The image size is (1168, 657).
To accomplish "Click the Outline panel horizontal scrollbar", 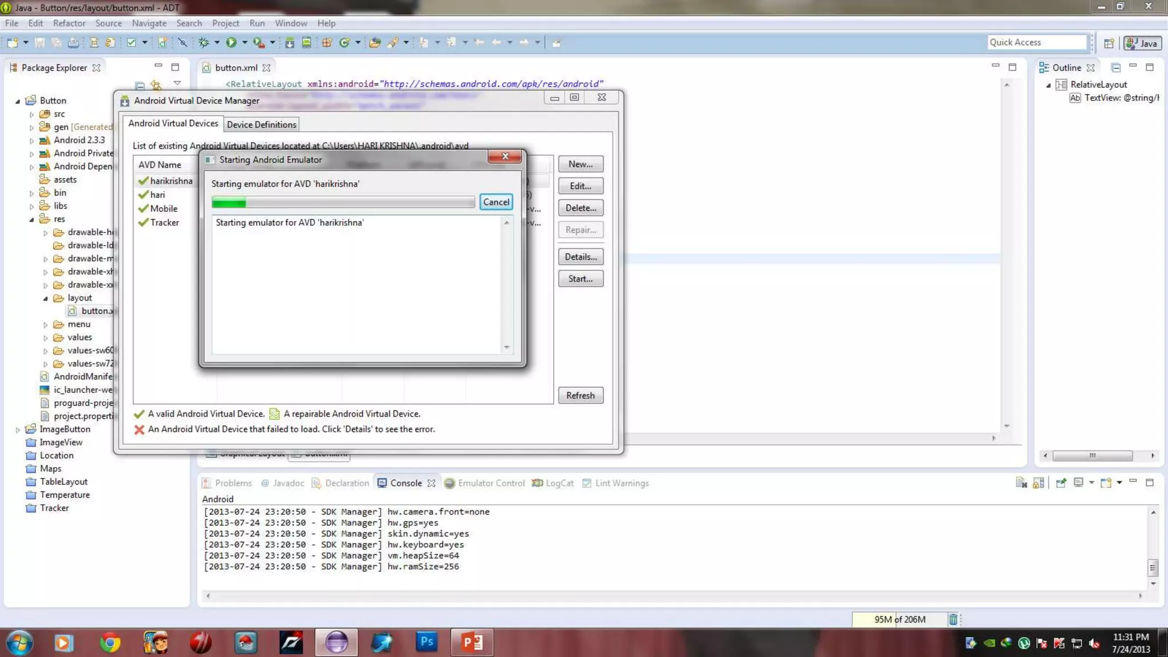I will (1092, 456).
